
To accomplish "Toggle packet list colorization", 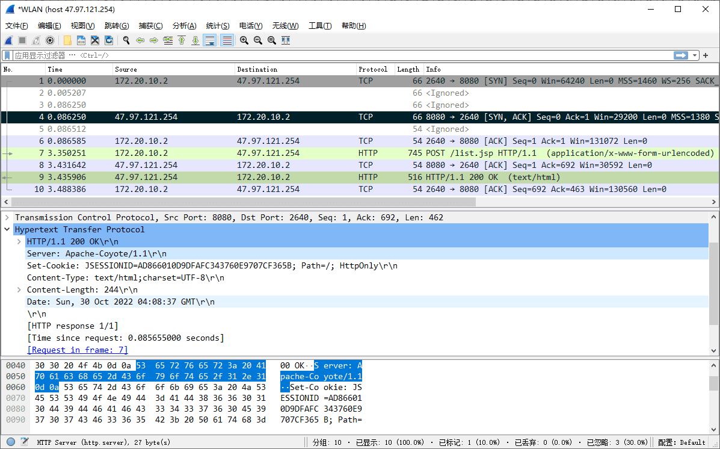I will [x=227, y=40].
